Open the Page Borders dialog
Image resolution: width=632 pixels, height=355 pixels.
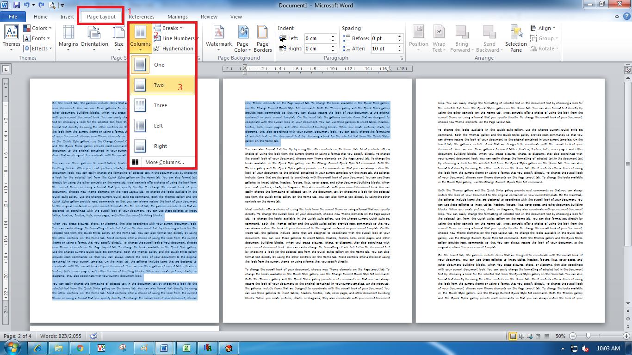pos(263,38)
